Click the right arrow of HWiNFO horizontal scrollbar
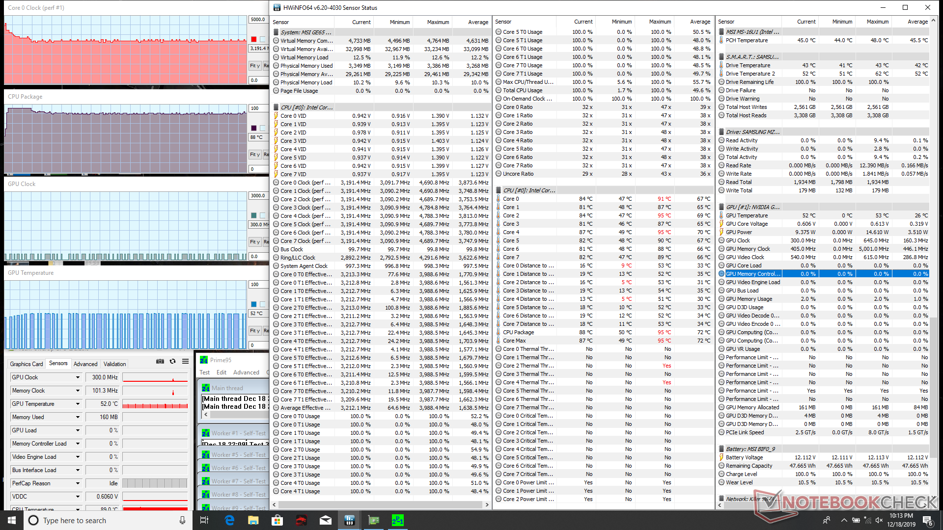Screen dimensions: 943x530 click(x=487, y=504)
